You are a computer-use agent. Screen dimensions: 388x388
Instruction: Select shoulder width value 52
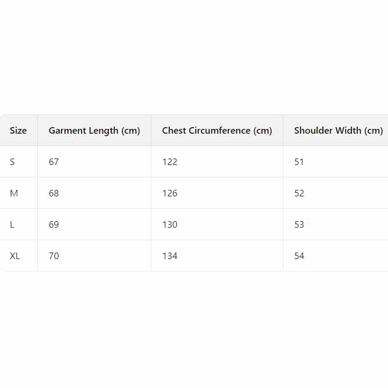point(299,193)
